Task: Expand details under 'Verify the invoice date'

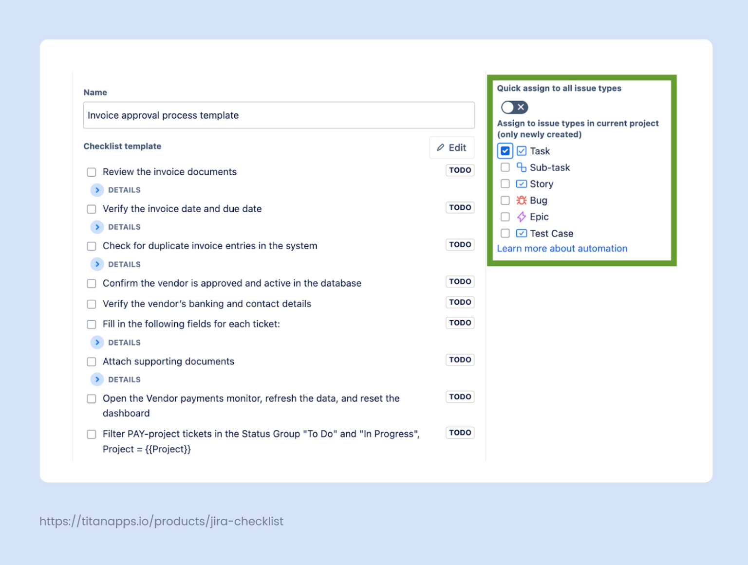Action: [x=97, y=227]
